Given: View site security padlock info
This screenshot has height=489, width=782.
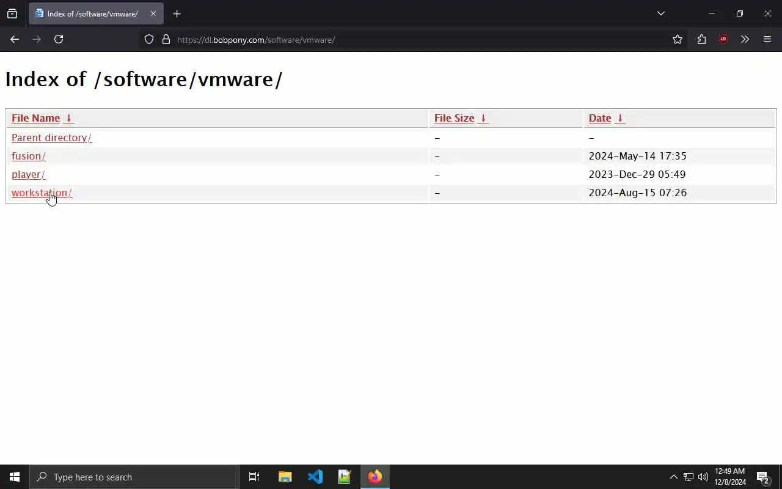Looking at the screenshot, I should click(x=166, y=40).
